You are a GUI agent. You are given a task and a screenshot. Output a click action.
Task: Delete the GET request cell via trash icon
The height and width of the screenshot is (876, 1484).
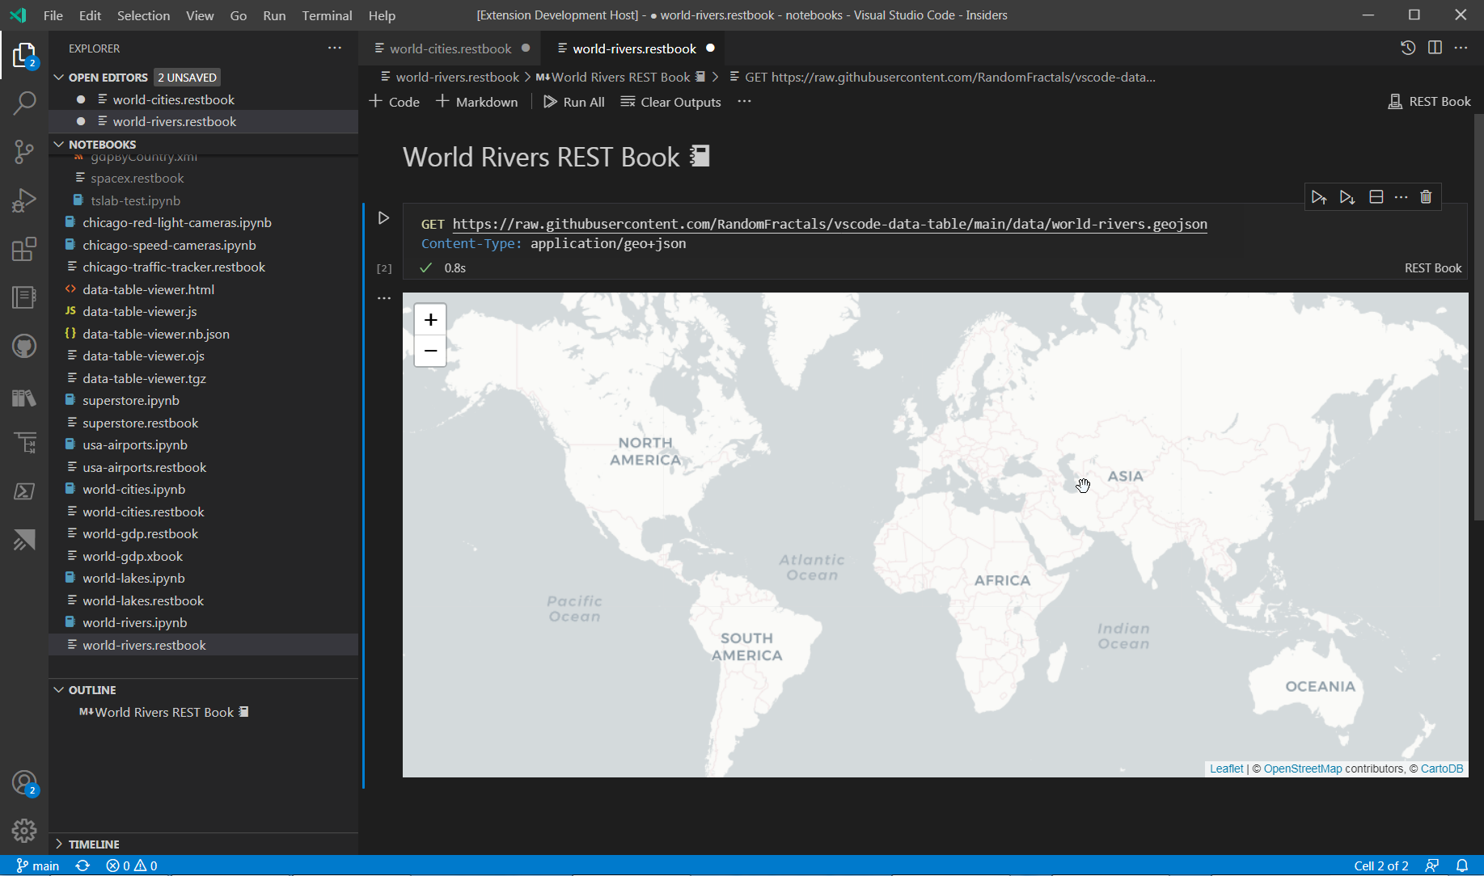tap(1426, 196)
